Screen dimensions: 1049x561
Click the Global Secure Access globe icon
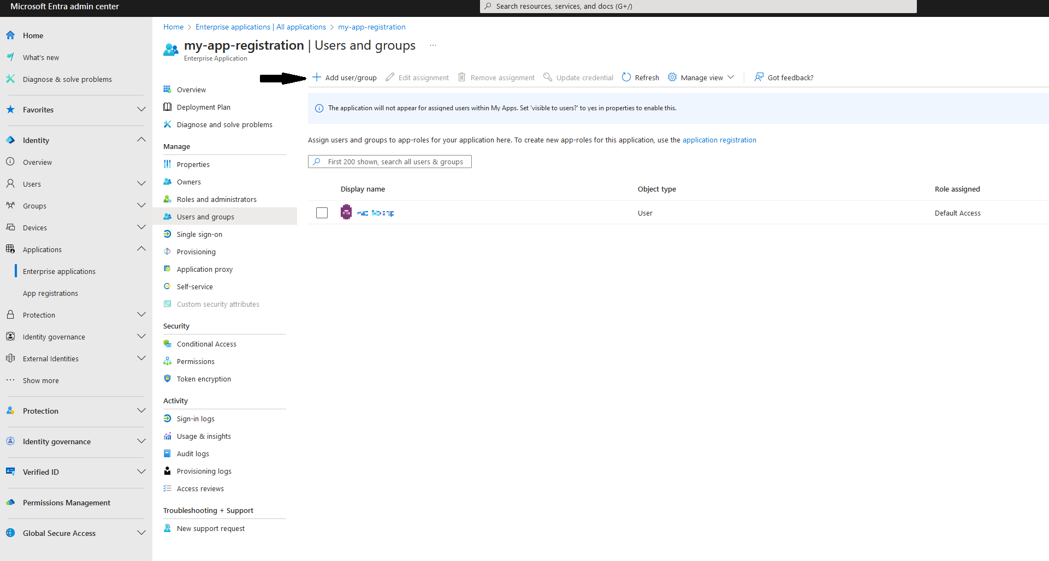tap(10, 533)
